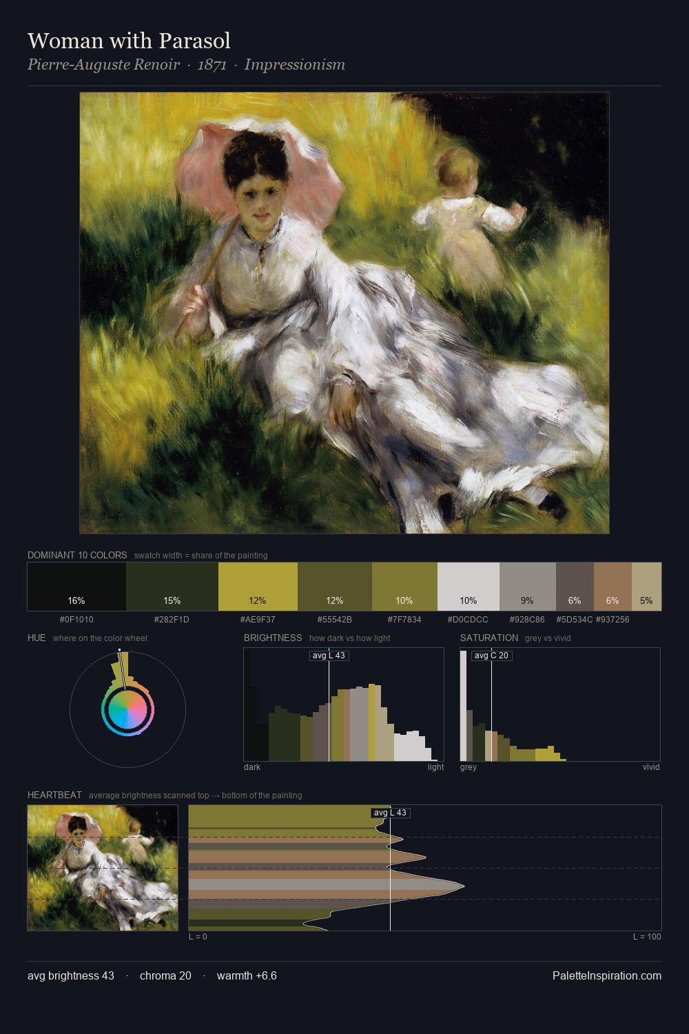Select the #D0CDCC light grey swatch
This screenshot has height=1034, width=689.
tap(469, 587)
